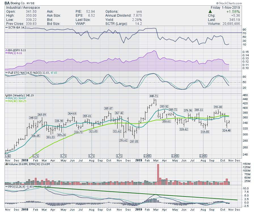Click the green MA(40) legend line swatch
This screenshot has height=212, width=255.
[7, 101]
